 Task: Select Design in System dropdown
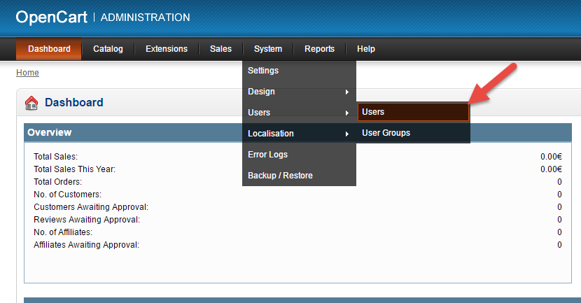pos(299,92)
